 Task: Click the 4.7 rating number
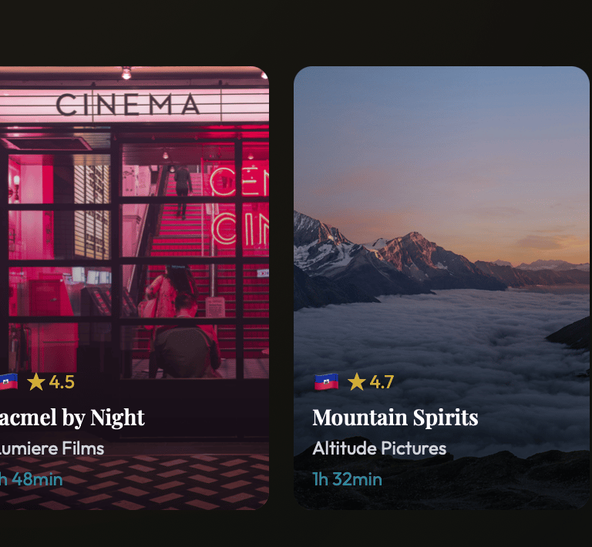(382, 382)
